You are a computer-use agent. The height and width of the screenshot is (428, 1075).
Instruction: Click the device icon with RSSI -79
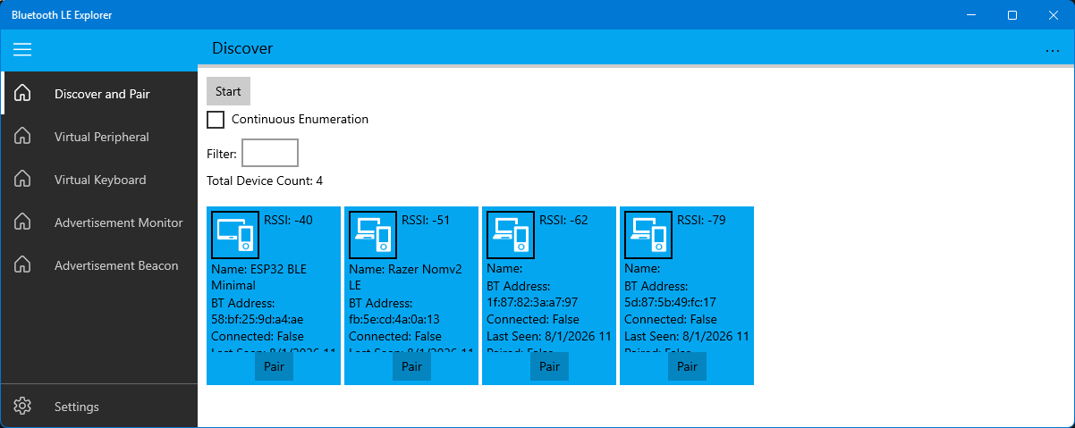pyautogui.click(x=648, y=235)
